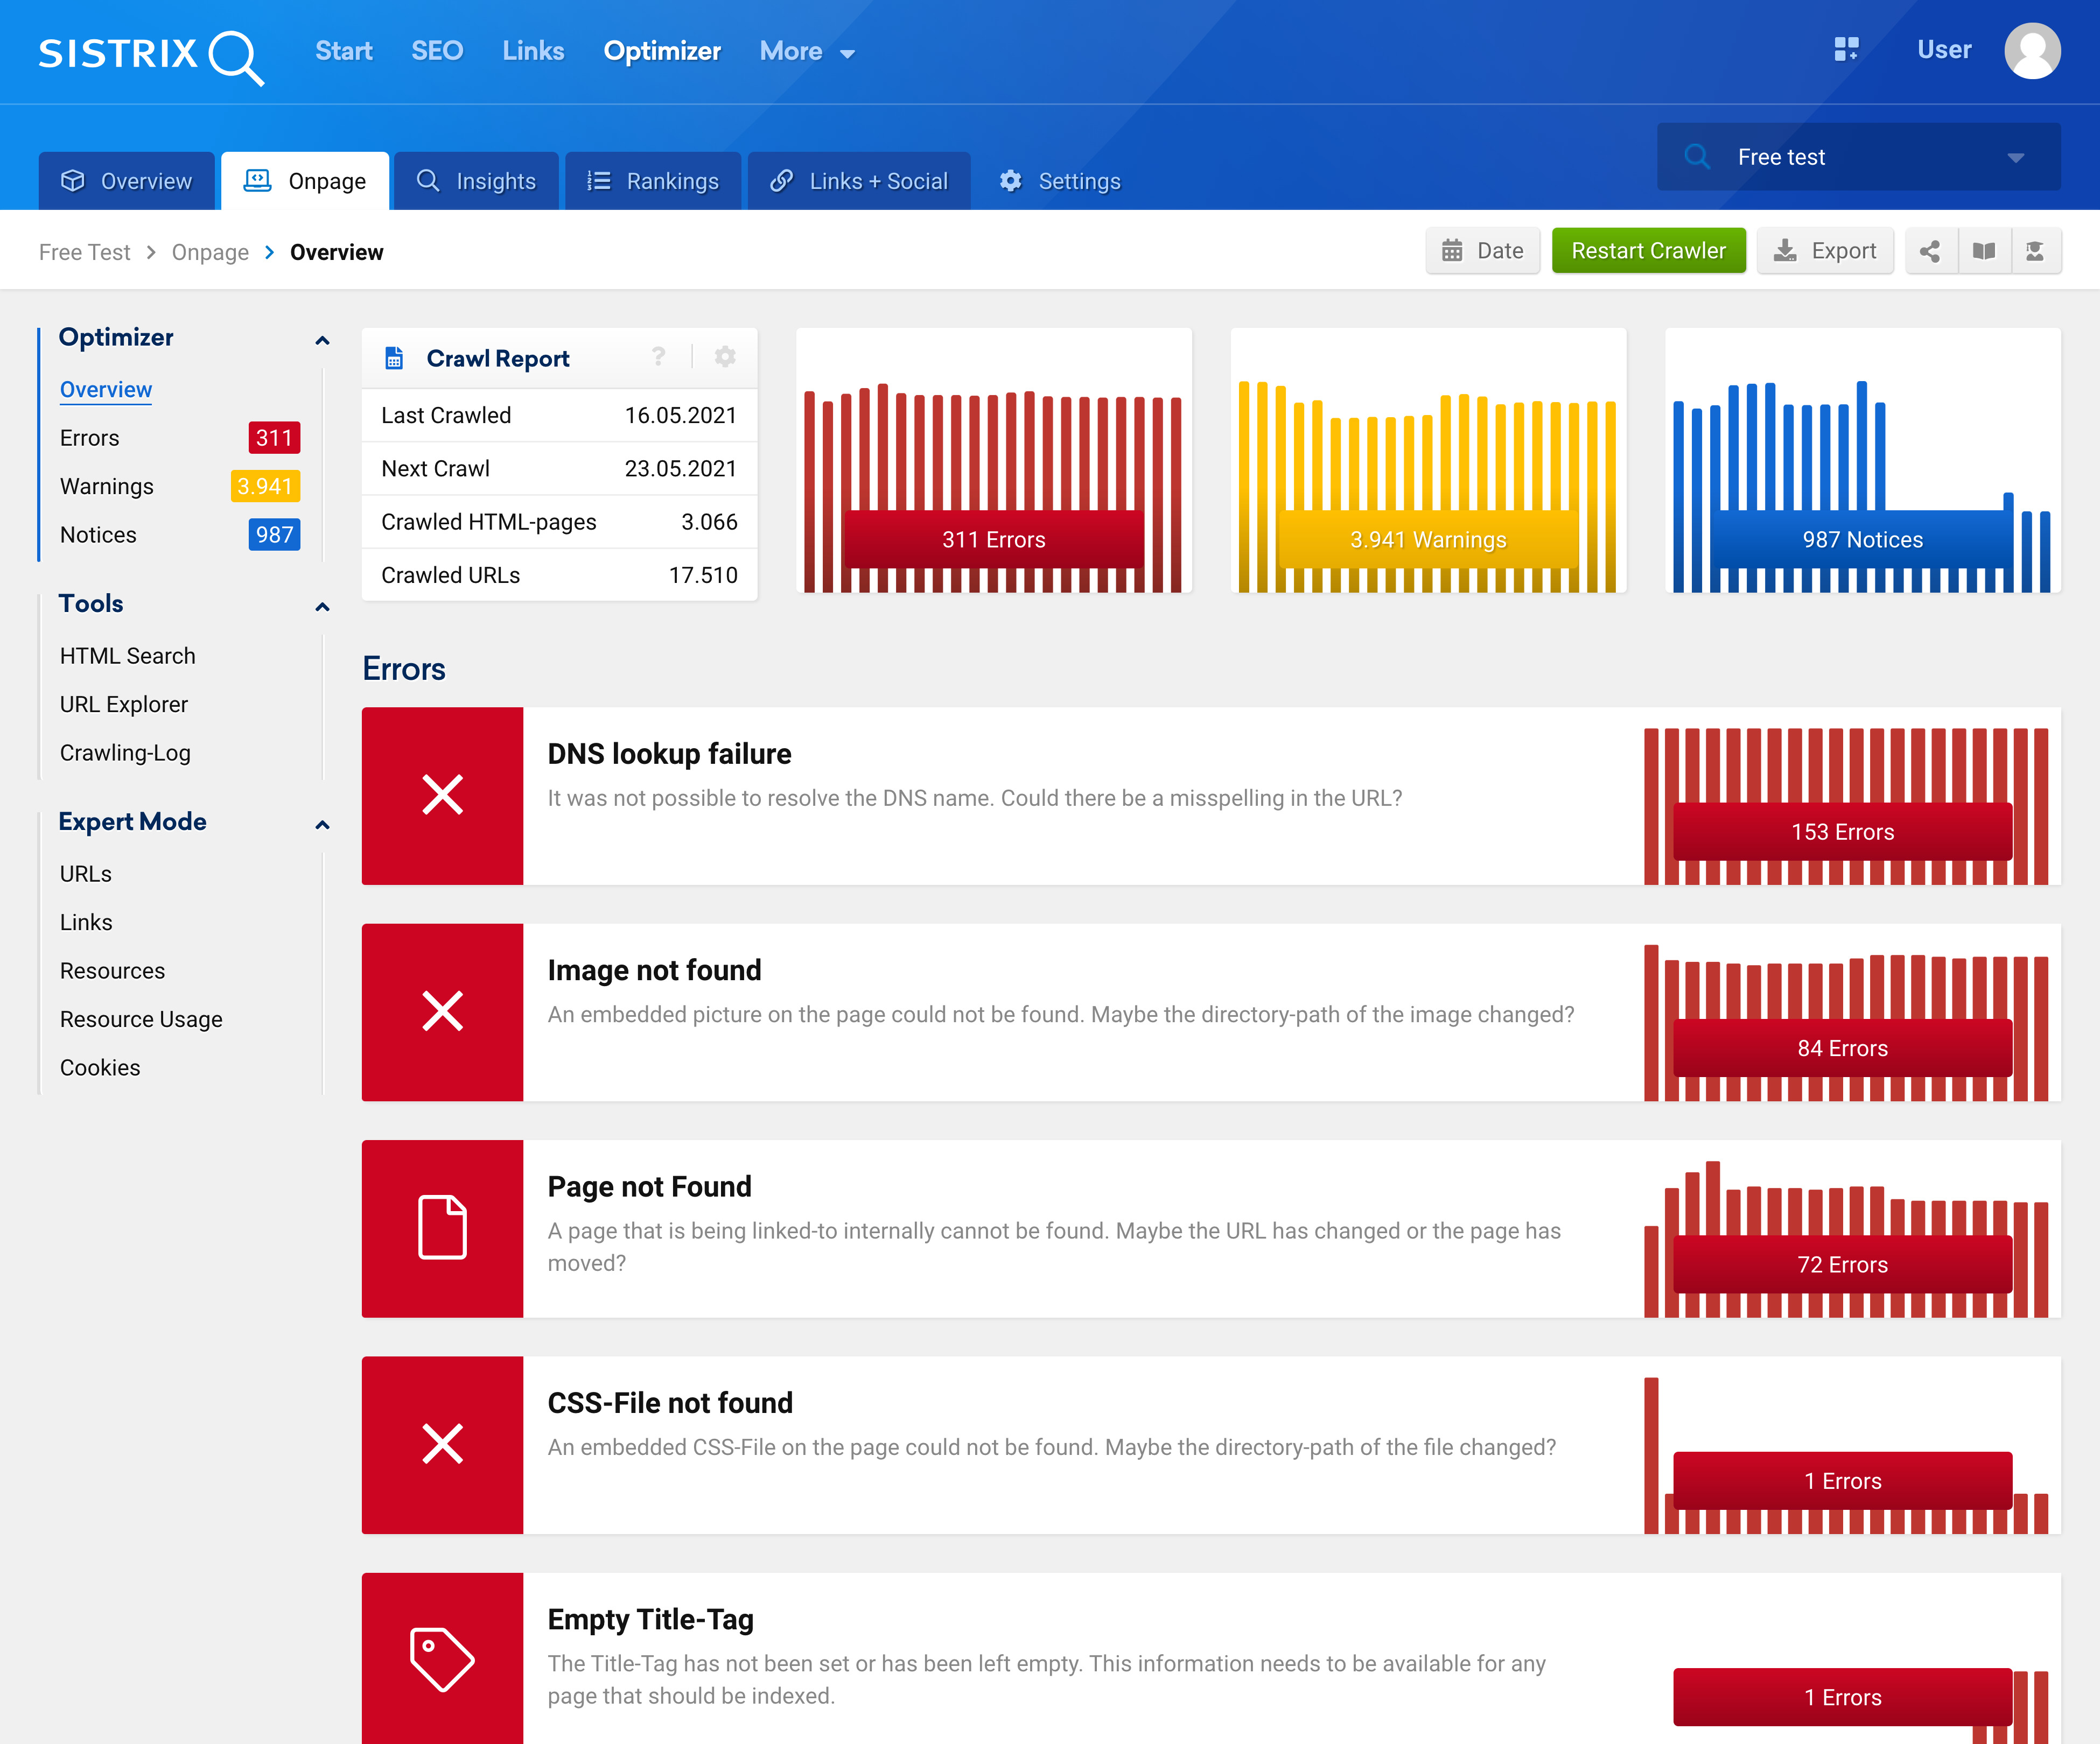Image resolution: width=2100 pixels, height=1744 pixels.
Task: Click the User label in header
Action: [1943, 50]
